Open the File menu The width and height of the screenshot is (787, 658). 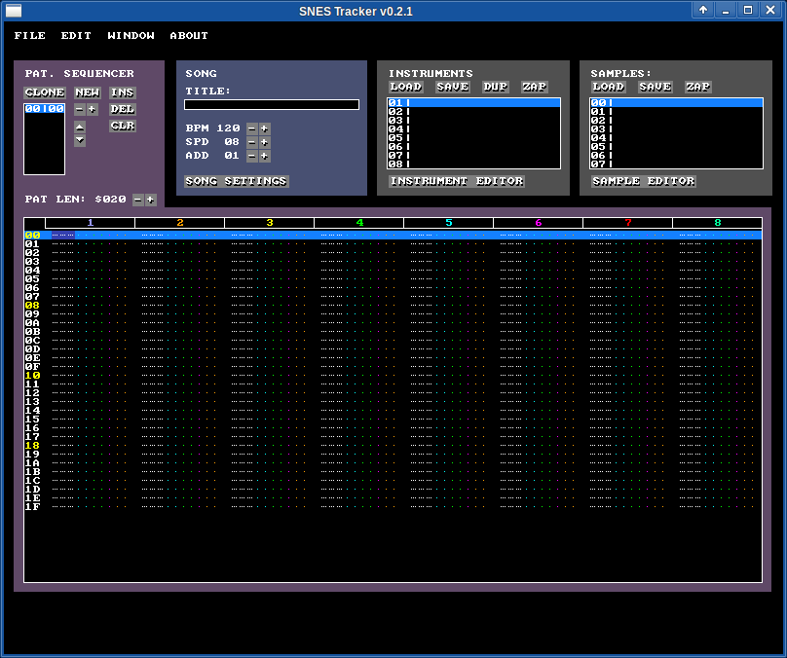tap(29, 36)
